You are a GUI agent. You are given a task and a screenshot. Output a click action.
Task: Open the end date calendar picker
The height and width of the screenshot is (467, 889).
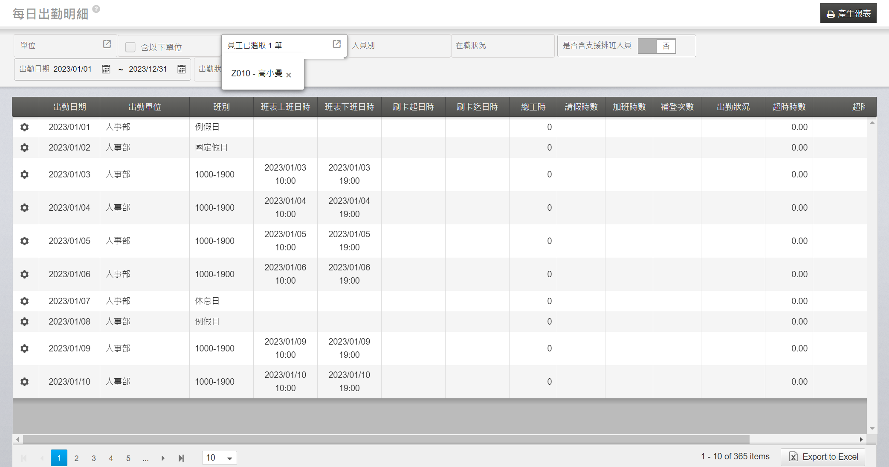point(182,69)
